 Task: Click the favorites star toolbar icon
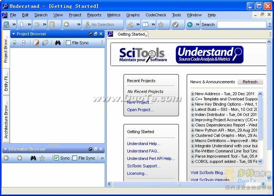(160, 25)
